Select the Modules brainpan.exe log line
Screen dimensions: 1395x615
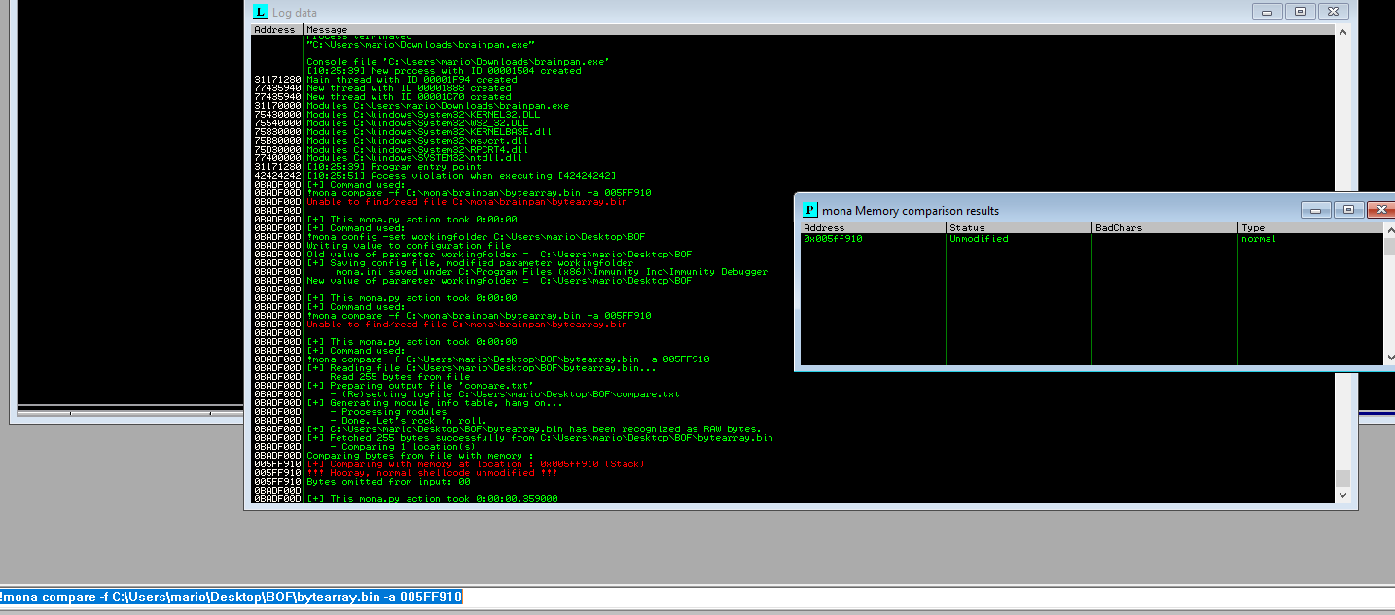pyautogui.click(x=438, y=106)
